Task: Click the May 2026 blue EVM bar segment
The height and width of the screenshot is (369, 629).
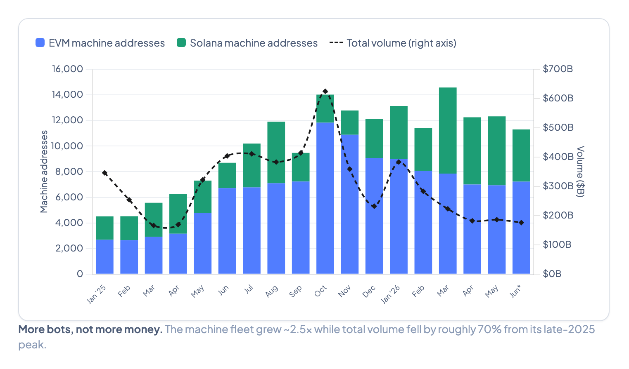Action: 497,229
